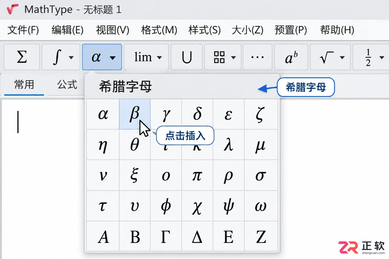
Task: Insert lowercase gamma from the palette
Action: point(166,114)
